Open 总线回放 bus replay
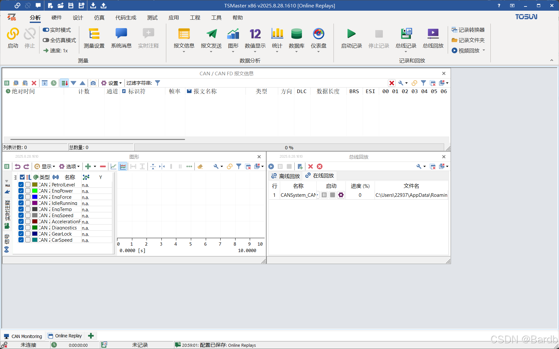This screenshot has height=349, width=559. click(x=433, y=38)
